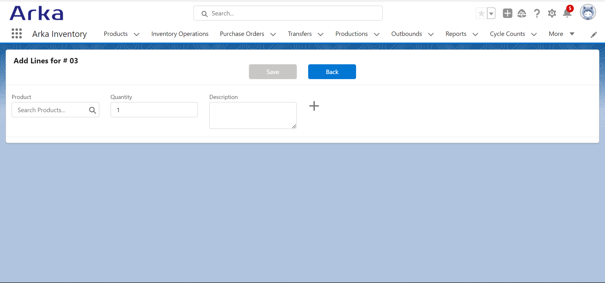Focus the global Search field
Screen dimensions: 605x283
pos(288,13)
